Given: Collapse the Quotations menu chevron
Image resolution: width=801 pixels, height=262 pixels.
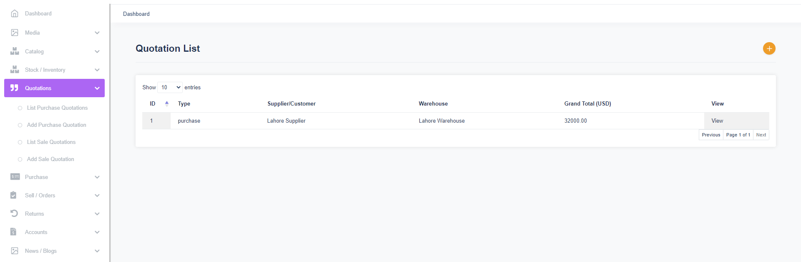Looking at the screenshot, I should 97,88.
